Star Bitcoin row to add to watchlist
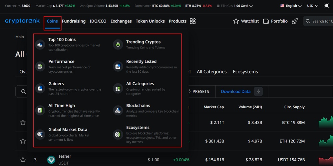This screenshot has width=333, height=166. pyautogui.click(x=23, y=123)
